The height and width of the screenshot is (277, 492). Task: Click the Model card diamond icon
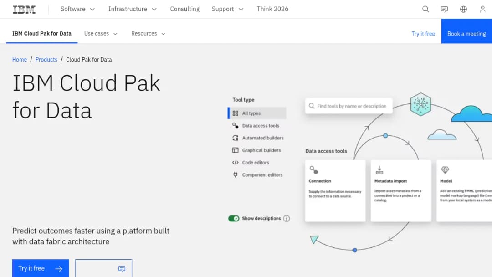[445, 170]
